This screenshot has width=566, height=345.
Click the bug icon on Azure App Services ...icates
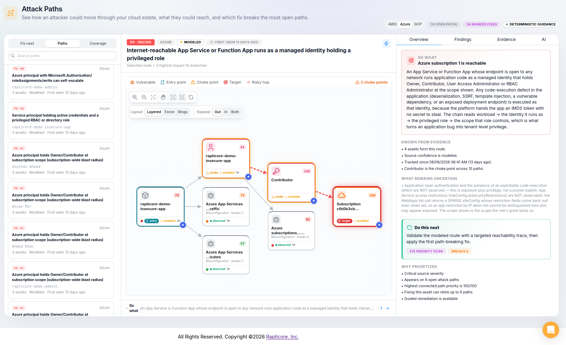[210, 244]
